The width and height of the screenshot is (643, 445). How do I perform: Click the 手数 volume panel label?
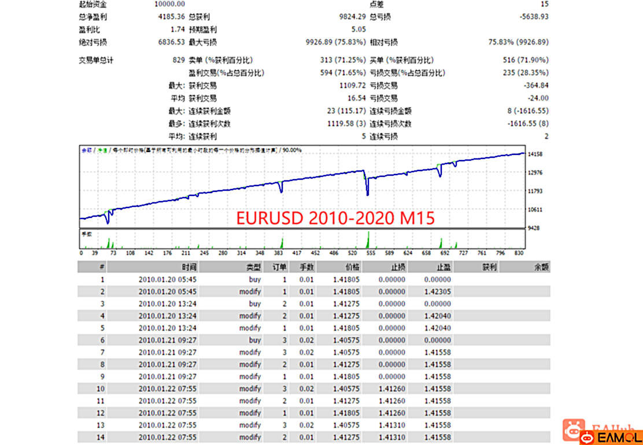click(x=87, y=234)
